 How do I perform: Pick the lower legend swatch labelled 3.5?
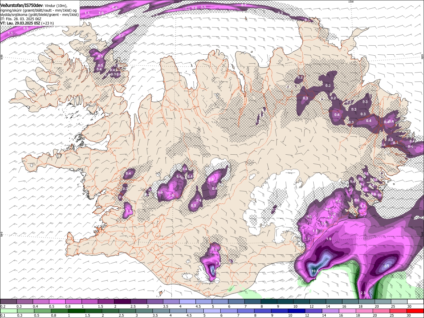(x=161, y=311)
